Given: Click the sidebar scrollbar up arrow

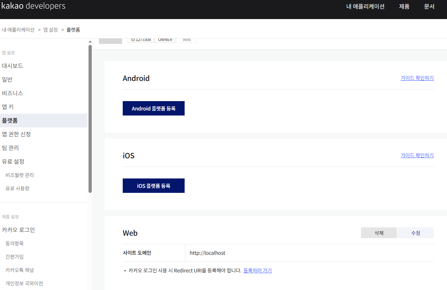Looking at the screenshot, I should pos(90,42).
